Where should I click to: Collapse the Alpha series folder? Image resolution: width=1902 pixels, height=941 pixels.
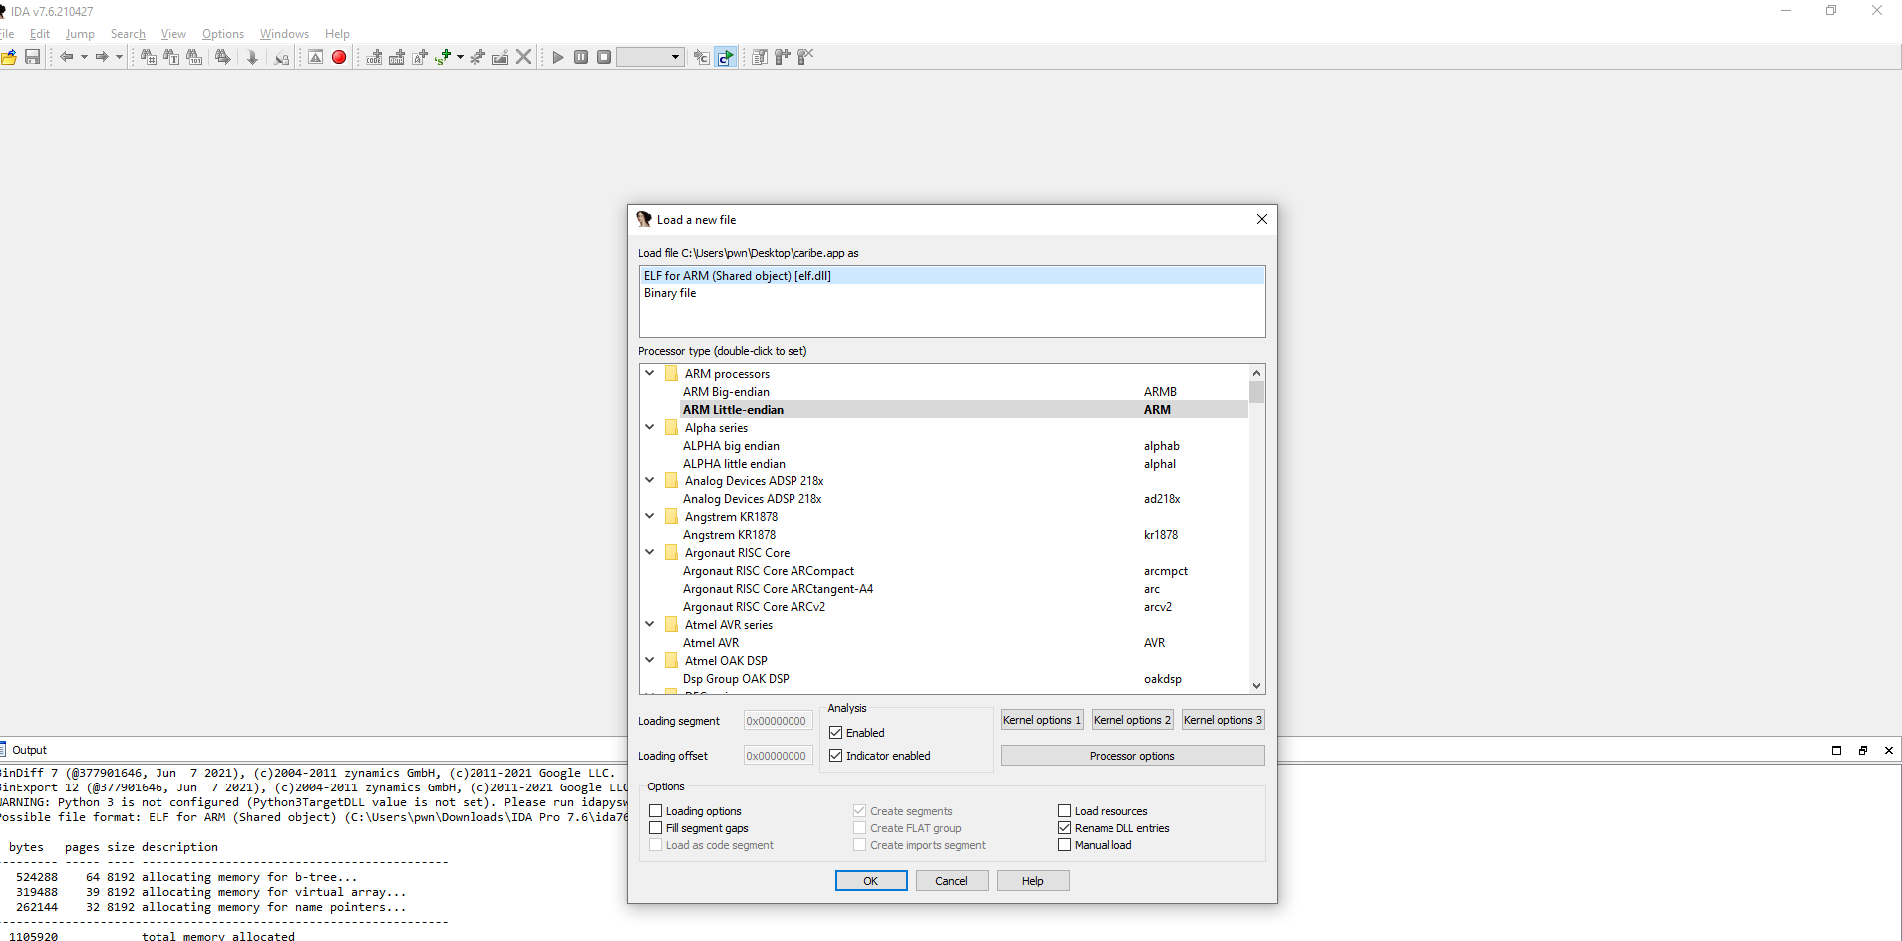(x=650, y=427)
